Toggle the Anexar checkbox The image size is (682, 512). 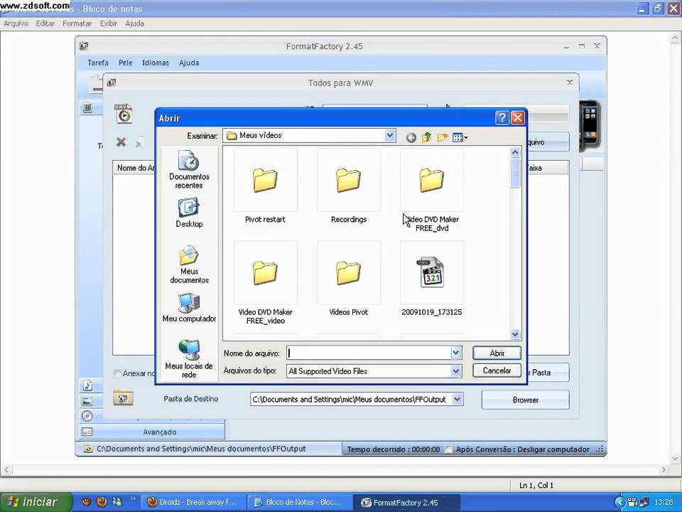(x=117, y=373)
